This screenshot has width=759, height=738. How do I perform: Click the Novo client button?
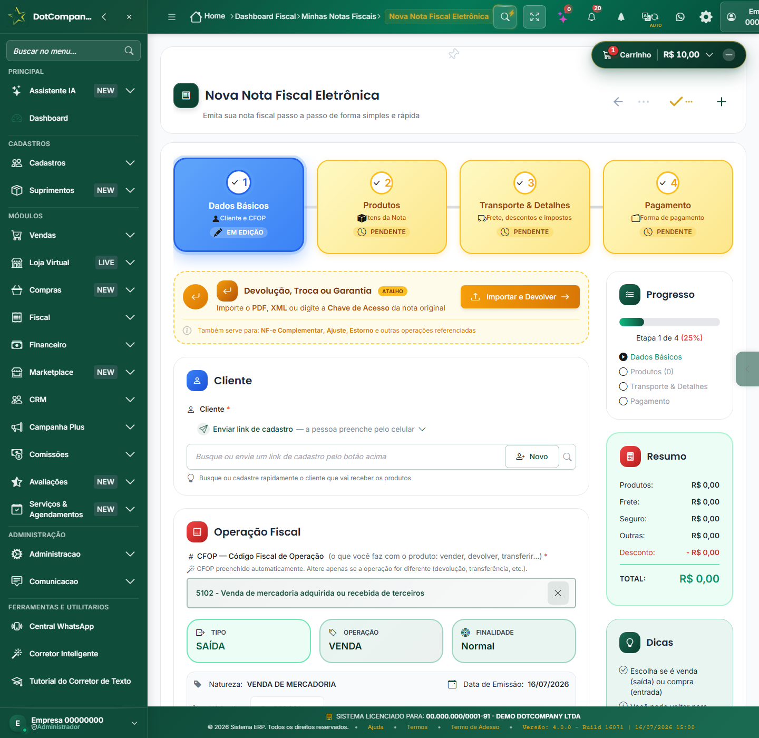point(532,457)
